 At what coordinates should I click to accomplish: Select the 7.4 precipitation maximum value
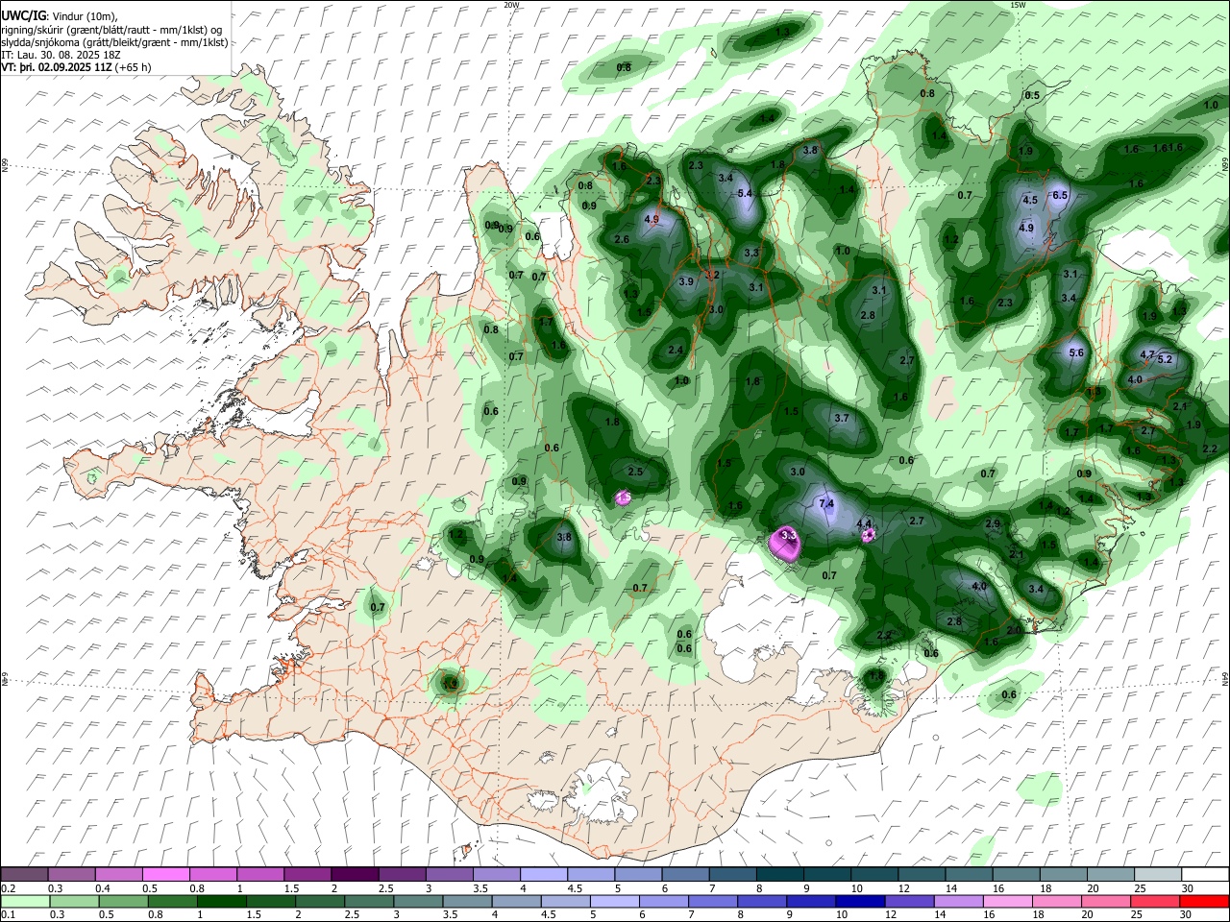(x=826, y=504)
